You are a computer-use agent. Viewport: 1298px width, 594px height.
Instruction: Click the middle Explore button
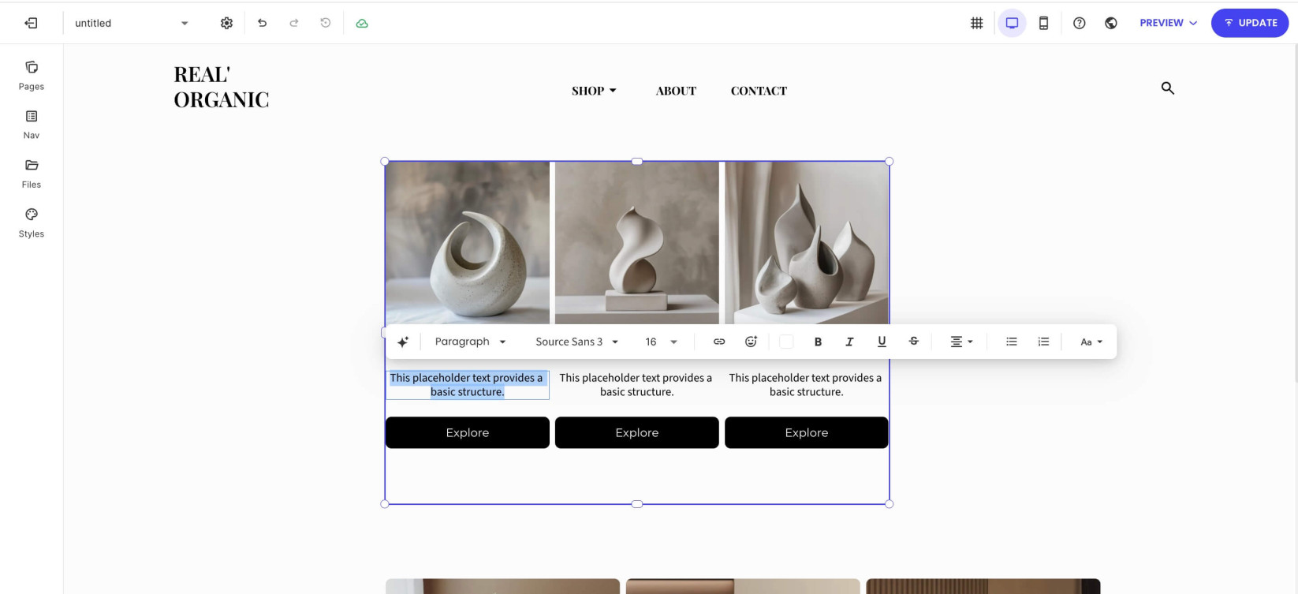[x=637, y=432]
